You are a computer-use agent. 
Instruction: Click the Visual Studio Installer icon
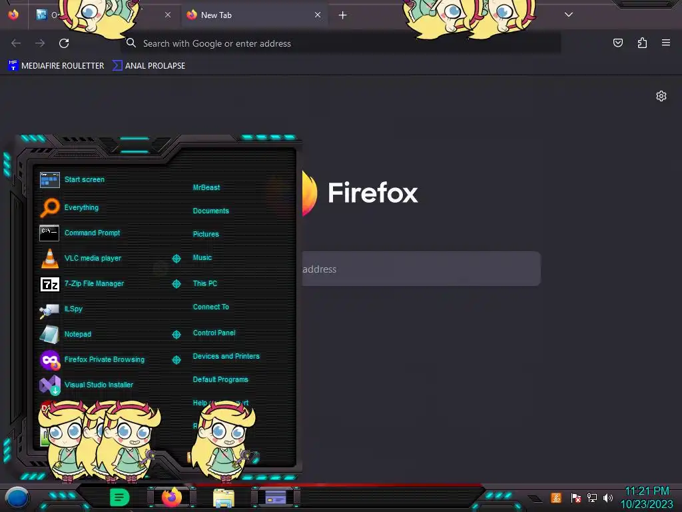[49, 385]
